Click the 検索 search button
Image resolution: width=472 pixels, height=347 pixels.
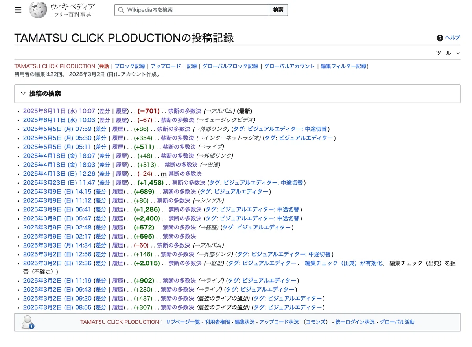[278, 10]
